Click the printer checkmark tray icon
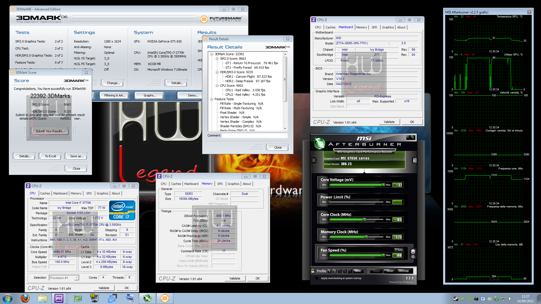541x304 pixels. [490, 299]
